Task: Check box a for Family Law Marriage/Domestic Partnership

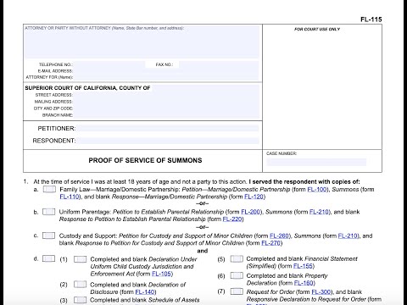Action: [49, 189]
